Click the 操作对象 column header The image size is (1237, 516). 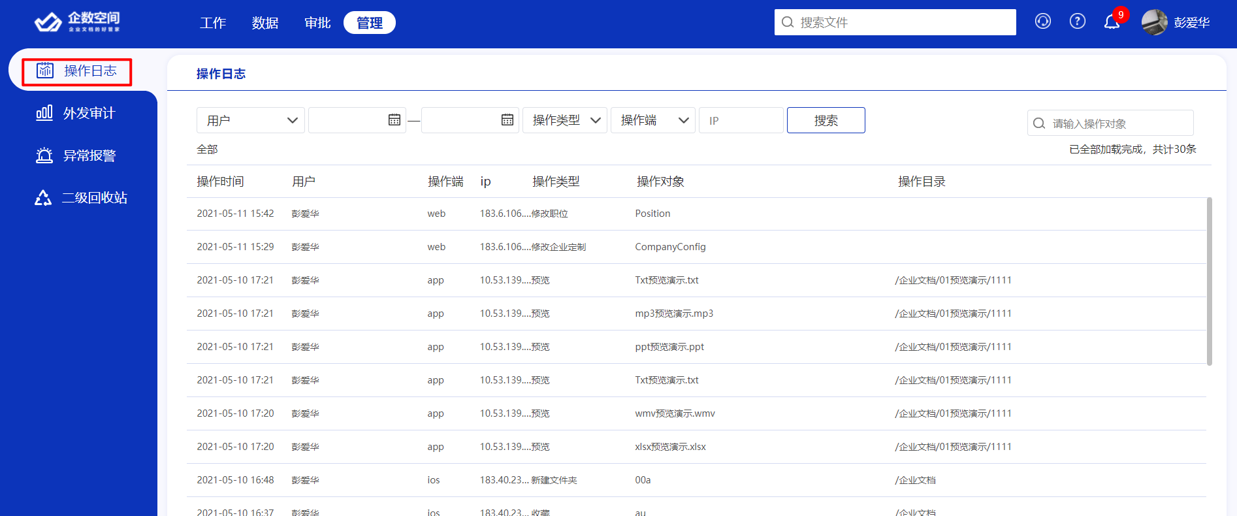[661, 182]
